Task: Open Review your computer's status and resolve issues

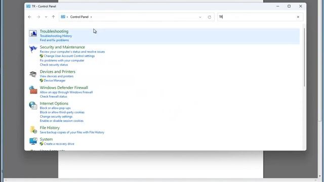Action: [x=72, y=52]
